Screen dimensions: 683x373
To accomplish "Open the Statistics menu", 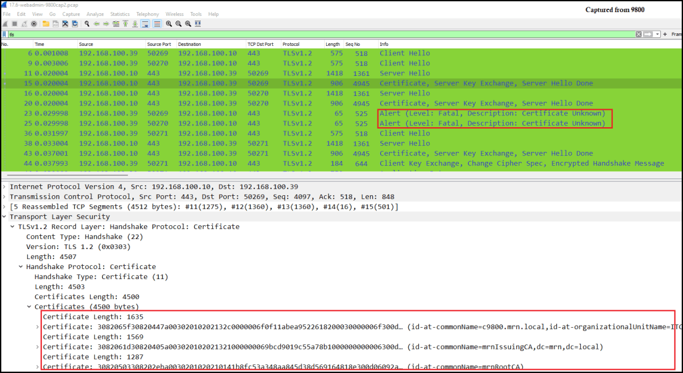I will click(120, 14).
